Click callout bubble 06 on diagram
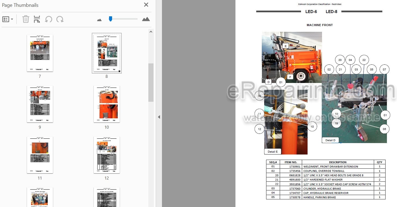The height and width of the screenshot is (207, 397). [x=384, y=129]
